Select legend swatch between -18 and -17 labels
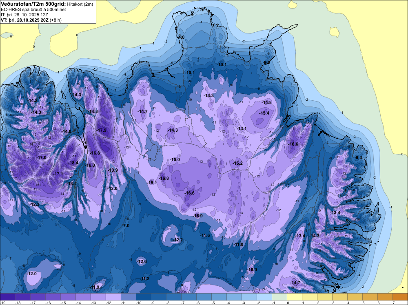This screenshot has width=408, height=305. [x=22, y=297]
